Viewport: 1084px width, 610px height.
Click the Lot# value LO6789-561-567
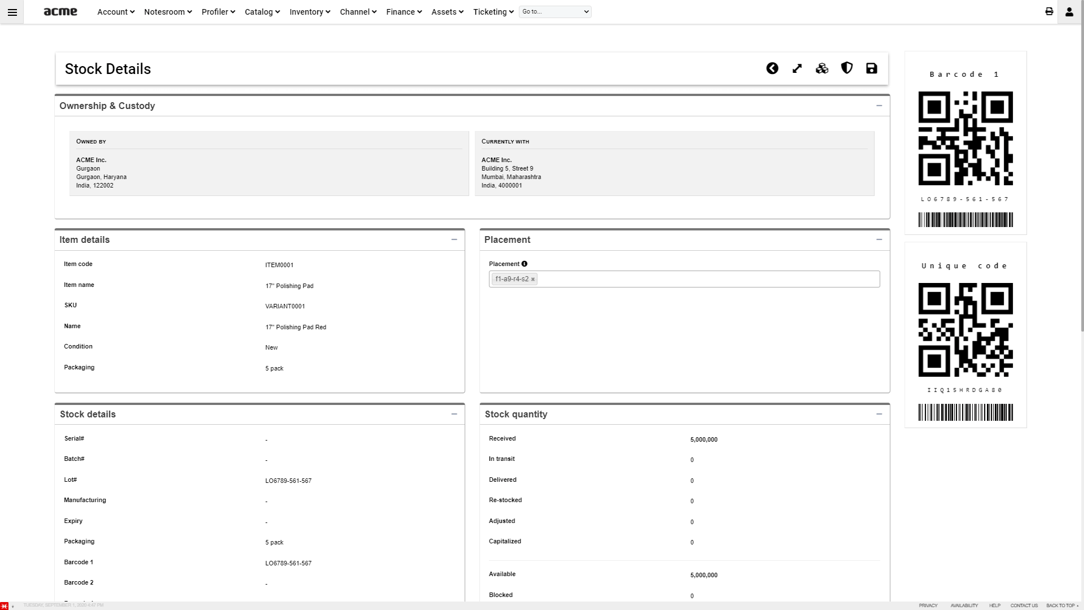tap(289, 481)
